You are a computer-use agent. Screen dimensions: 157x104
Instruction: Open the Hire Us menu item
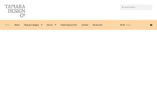pos(50,25)
